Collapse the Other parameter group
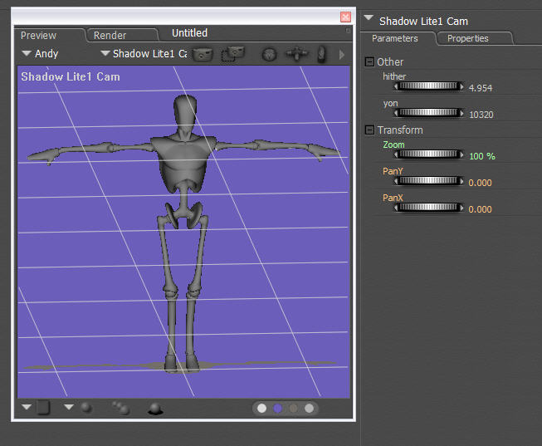The image size is (542, 446). (x=369, y=61)
